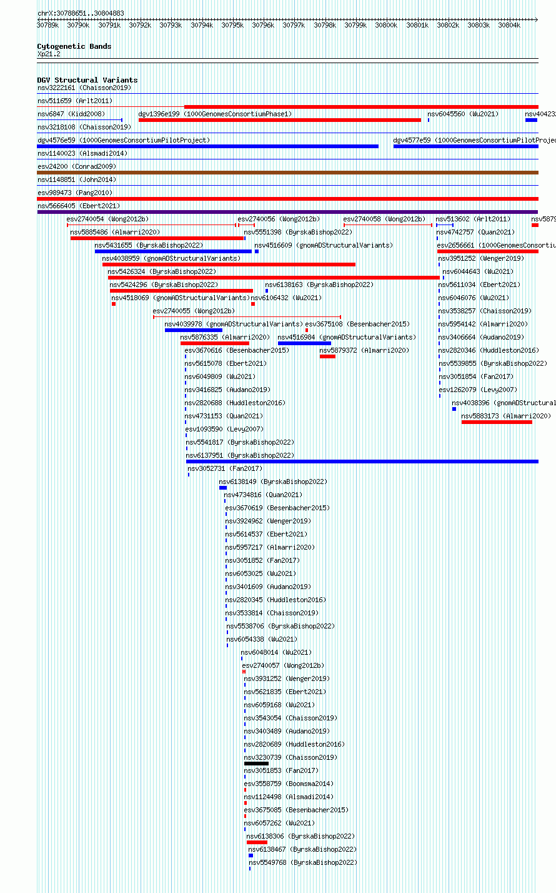Viewport: 556px width, 893px height.
Task: Click the Xp21.2 cytogenetic band label
Action: (x=49, y=54)
